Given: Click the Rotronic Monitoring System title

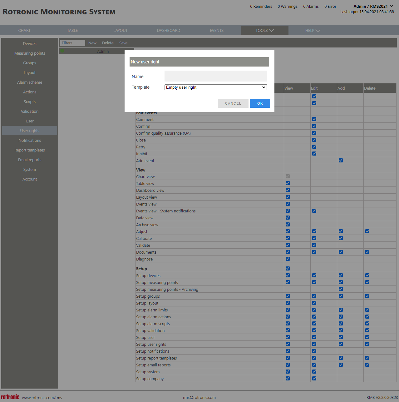Looking at the screenshot, I should coord(59,12).
